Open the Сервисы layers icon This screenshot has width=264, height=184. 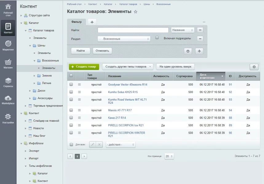point(8,81)
